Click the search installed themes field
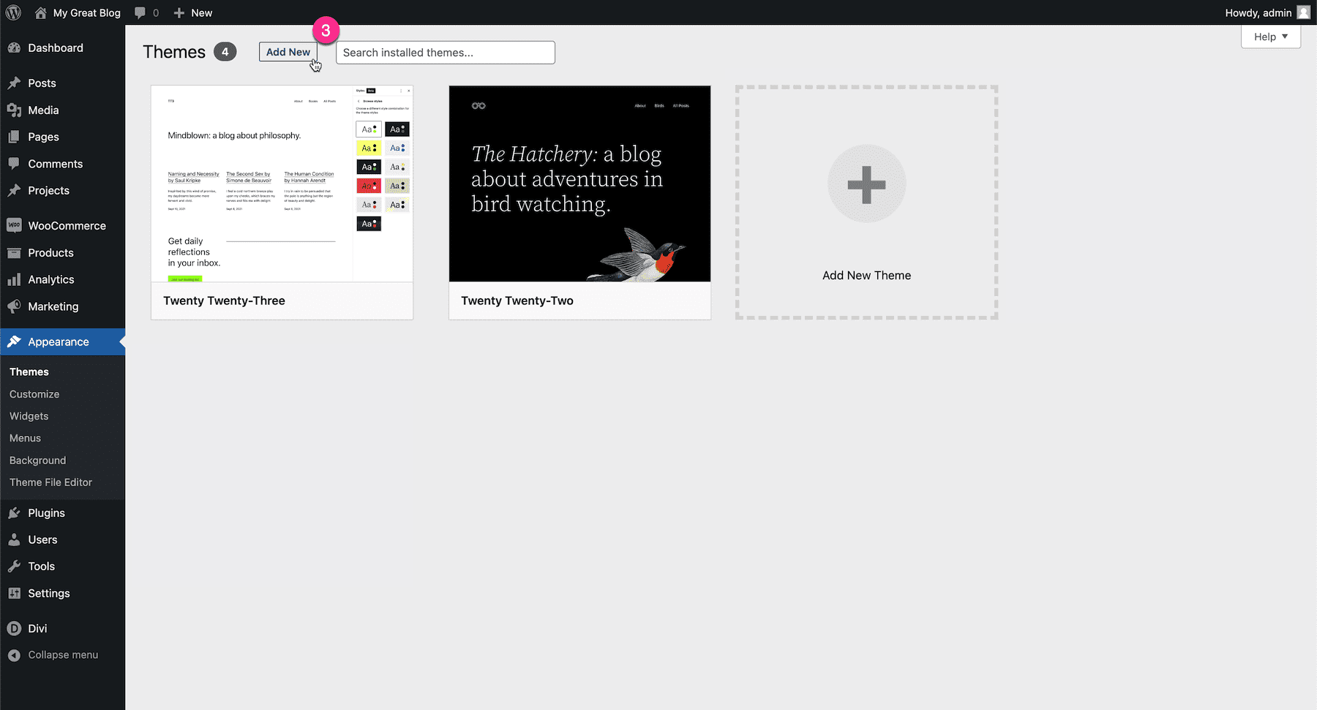 (x=445, y=52)
